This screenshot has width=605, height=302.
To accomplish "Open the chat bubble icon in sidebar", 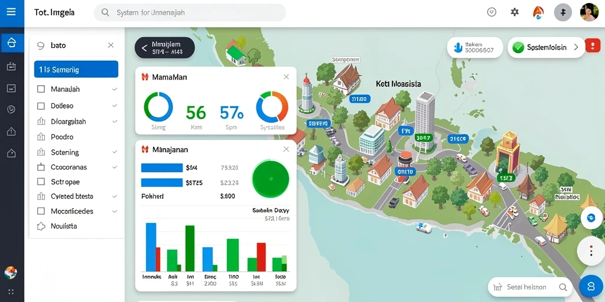I will pos(12,110).
